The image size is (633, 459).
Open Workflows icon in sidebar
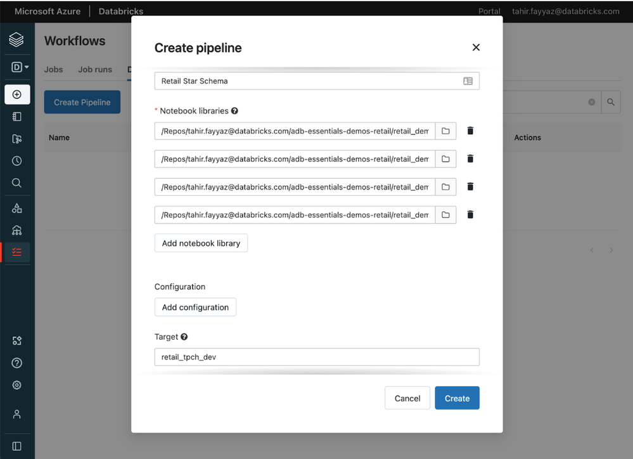coord(17,252)
